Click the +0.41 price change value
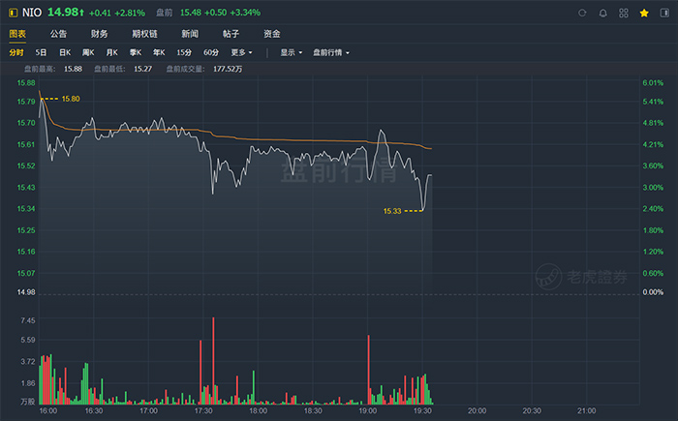Viewport: 678px width, 421px height. pos(100,13)
